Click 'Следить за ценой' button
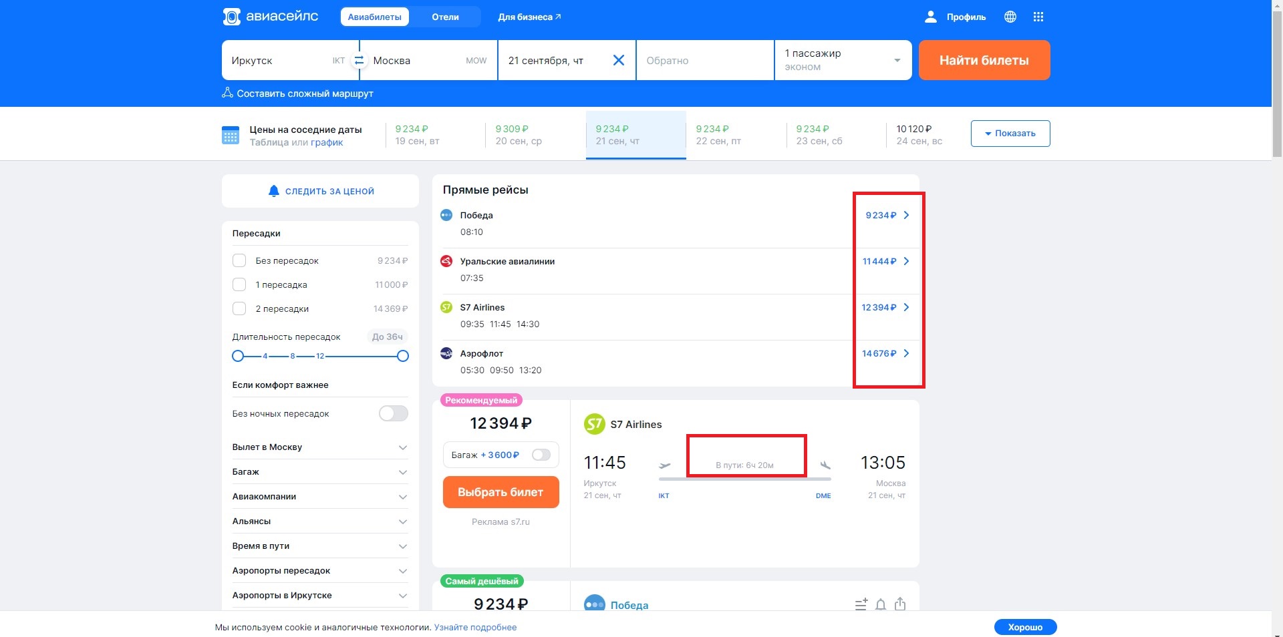The height and width of the screenshot is (637, 1283). (x=320, y=191)
